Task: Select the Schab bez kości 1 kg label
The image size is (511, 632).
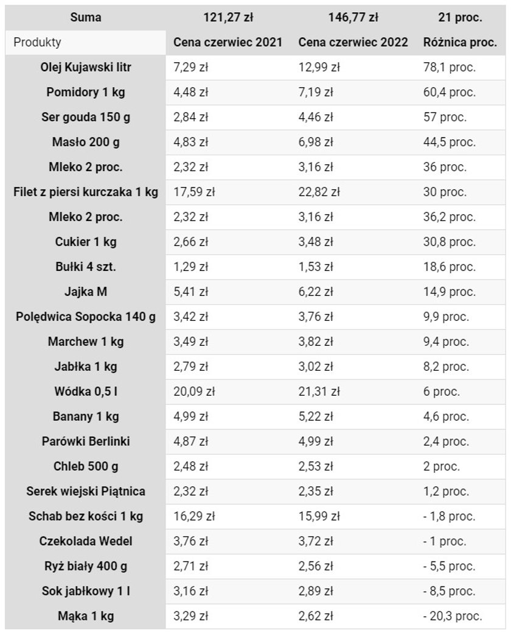Action: click(86, 516)
